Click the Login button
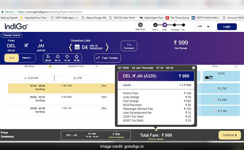 (x=227, y=27)
